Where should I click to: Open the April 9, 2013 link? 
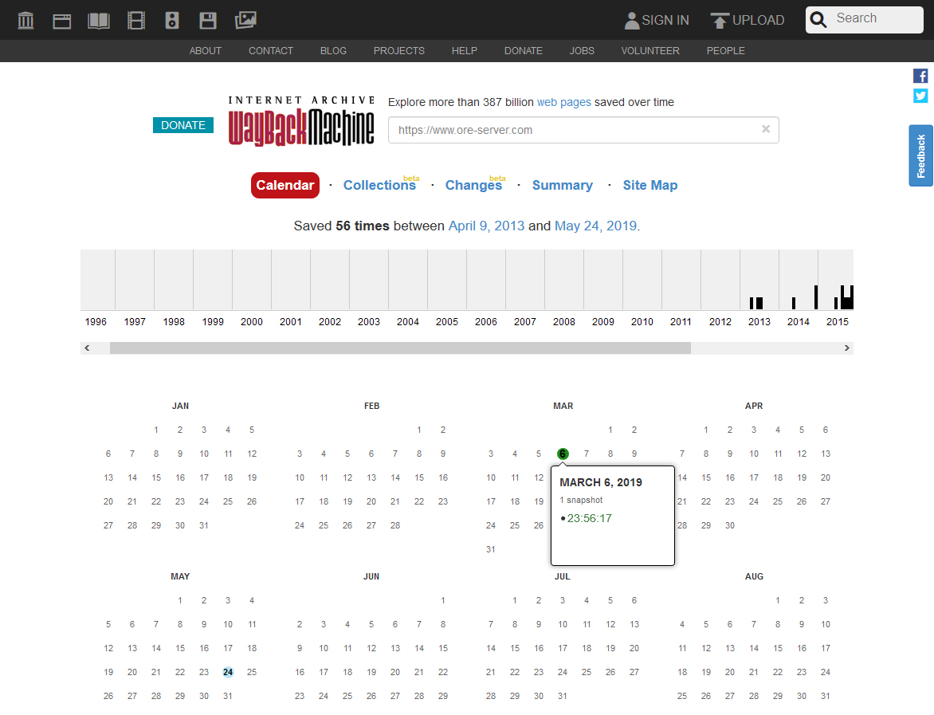click(x=487, y=226)
